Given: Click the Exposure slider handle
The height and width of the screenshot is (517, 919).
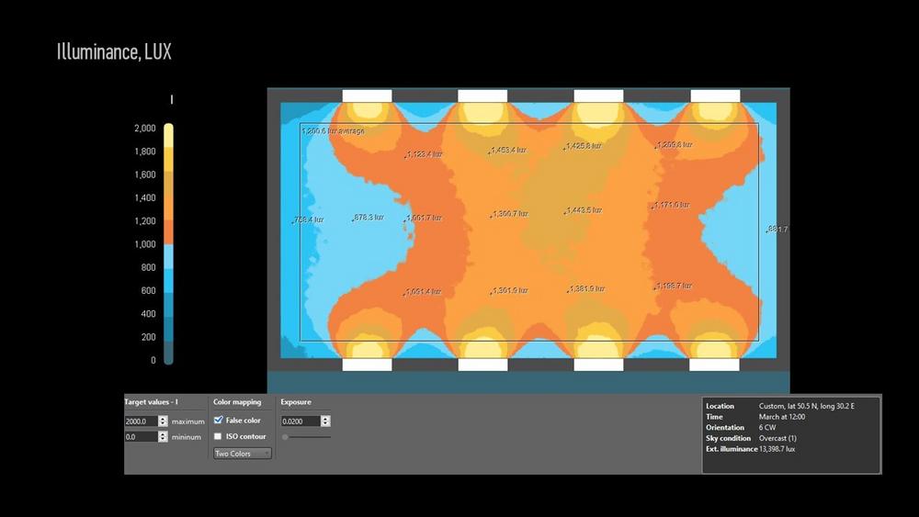Looking at the screenshot, I should point(285,437).
